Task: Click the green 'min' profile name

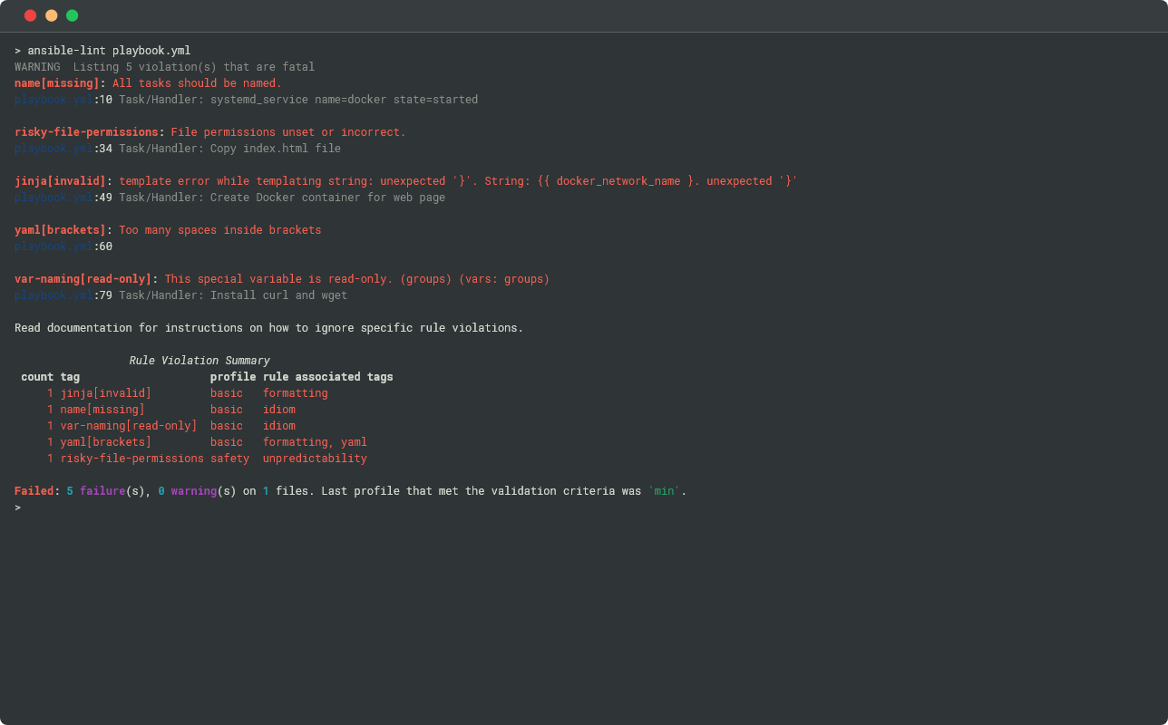Action: (664, 491)
